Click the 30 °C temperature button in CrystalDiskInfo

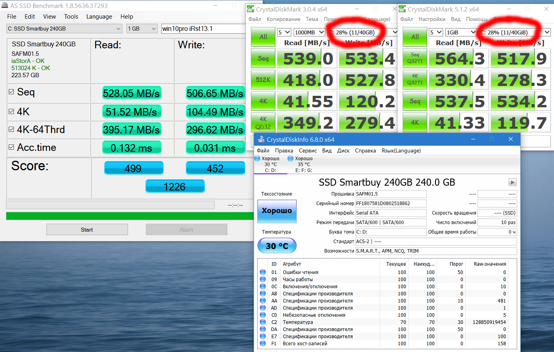277,246
